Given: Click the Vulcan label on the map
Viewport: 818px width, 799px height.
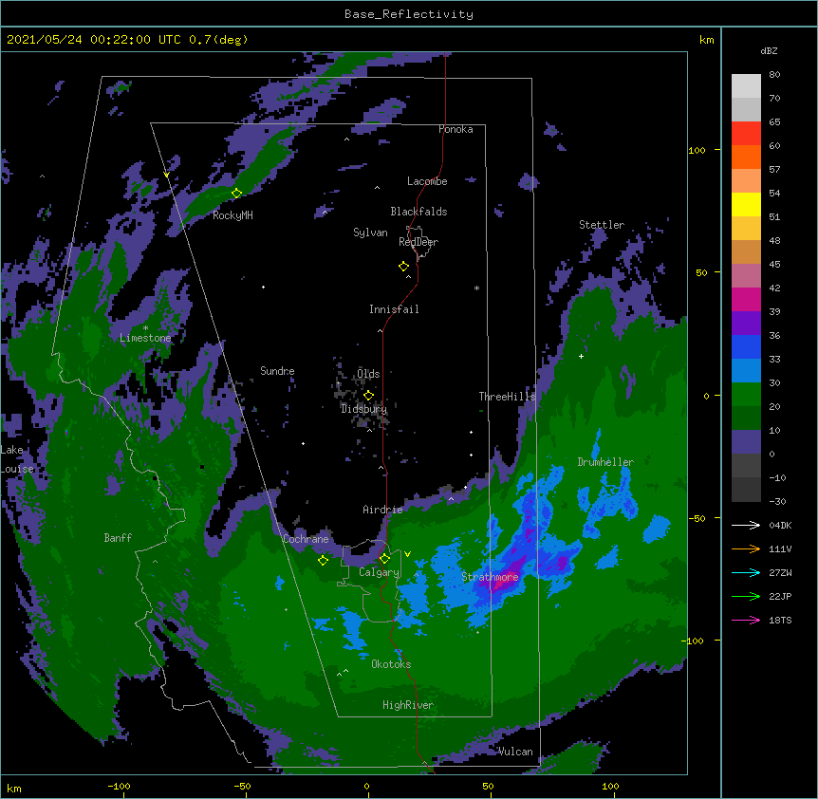Looking at the screenshot, I should coord(515,752).
